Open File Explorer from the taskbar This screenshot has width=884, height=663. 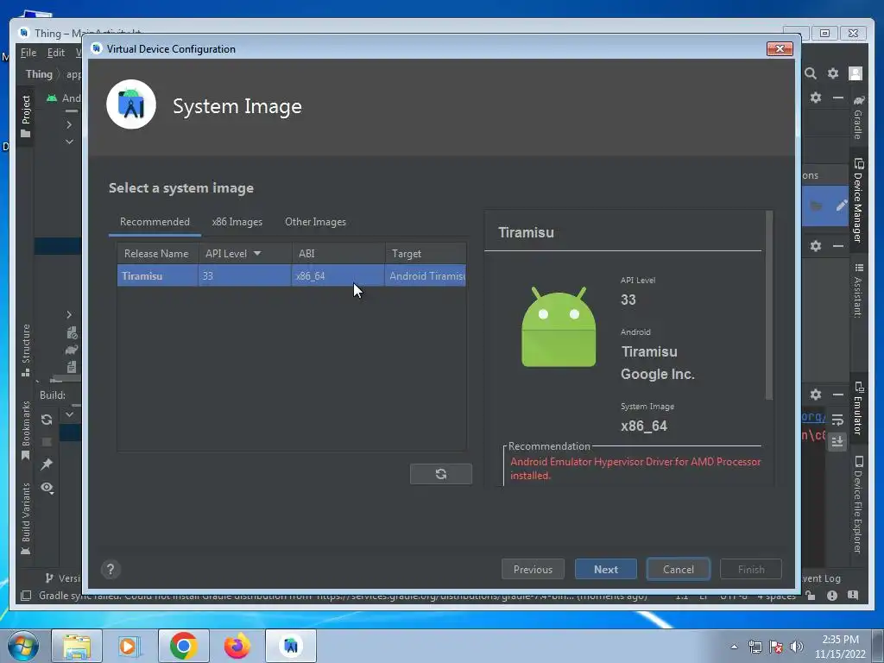pos(77,646)
